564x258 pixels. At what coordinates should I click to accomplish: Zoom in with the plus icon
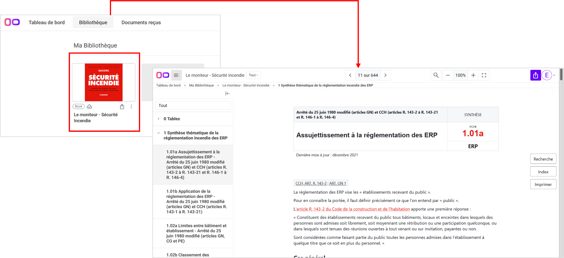pos(473,75)
